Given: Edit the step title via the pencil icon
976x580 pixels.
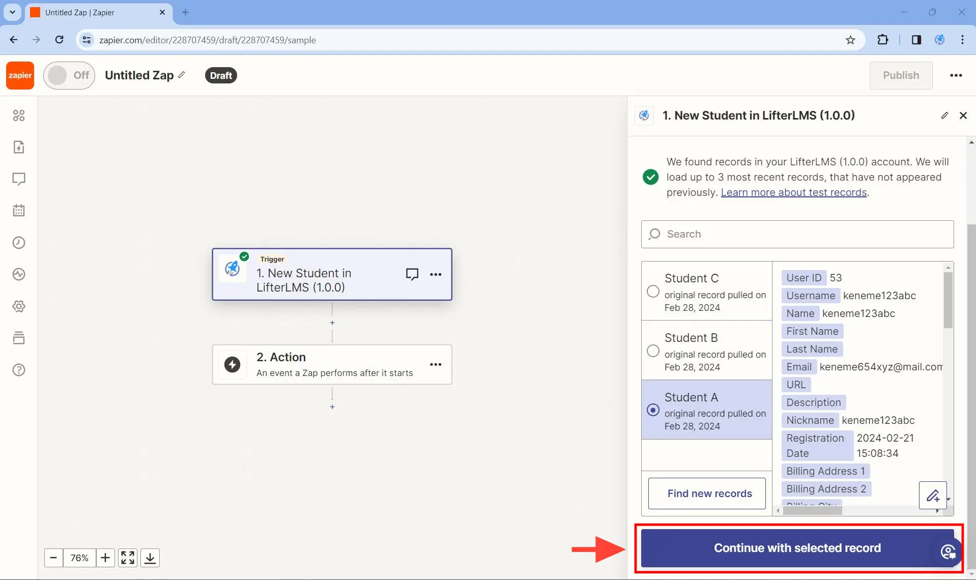Looking at the screenshot, I should [944, 115].
